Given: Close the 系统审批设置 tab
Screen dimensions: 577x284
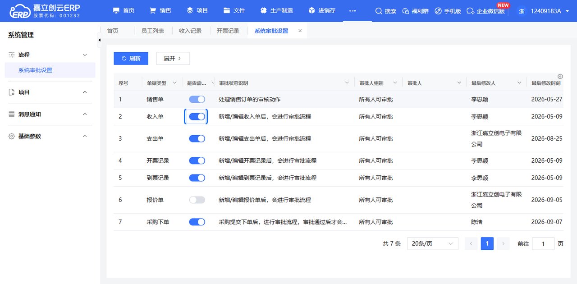Looking at the screenshot, I should (x=300, y=31).
